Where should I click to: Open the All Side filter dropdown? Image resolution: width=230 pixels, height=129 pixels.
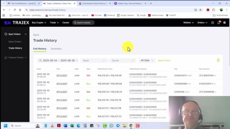(x=147, y=61)
